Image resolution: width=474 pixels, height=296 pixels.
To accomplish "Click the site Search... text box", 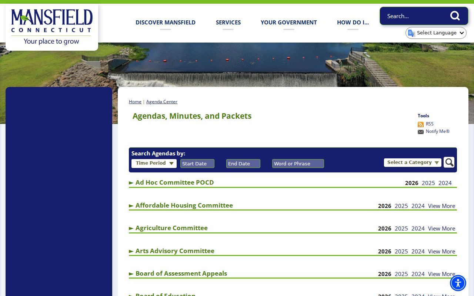I will (x=415, y=16).
